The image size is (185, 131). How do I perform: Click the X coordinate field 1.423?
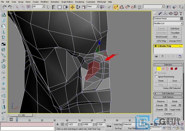point(72,124)
